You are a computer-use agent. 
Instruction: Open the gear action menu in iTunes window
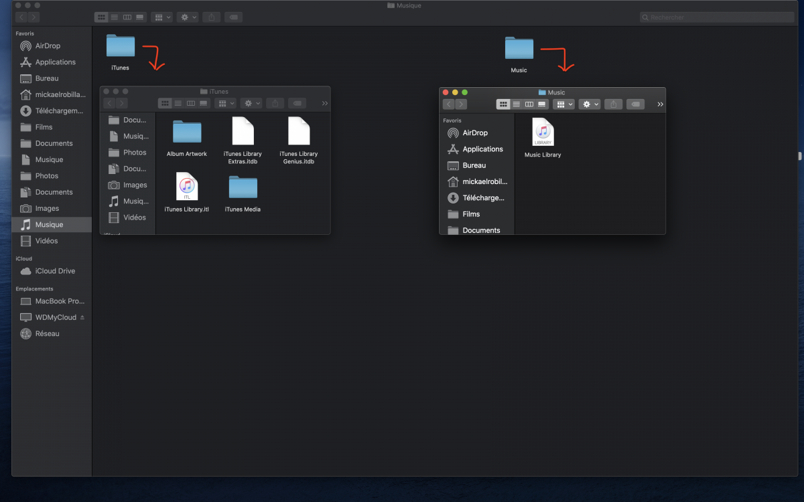point(251,103)
